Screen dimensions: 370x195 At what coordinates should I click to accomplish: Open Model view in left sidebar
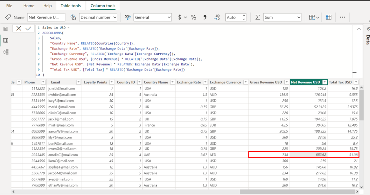click(5, 52)
